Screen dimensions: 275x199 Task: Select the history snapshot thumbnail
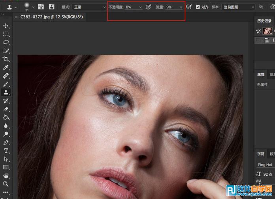[x=268, y=31]
